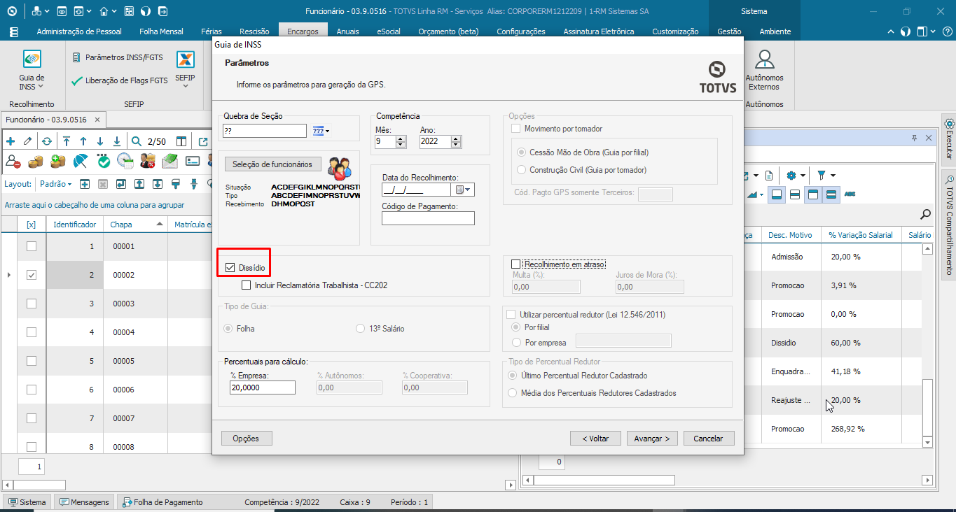Pin the right-side panel

point(915,138)
